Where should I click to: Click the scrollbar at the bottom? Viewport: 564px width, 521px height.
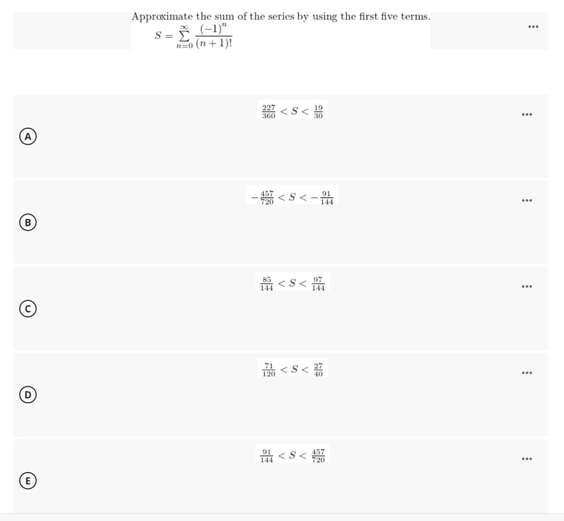click(x=282, y=518)
